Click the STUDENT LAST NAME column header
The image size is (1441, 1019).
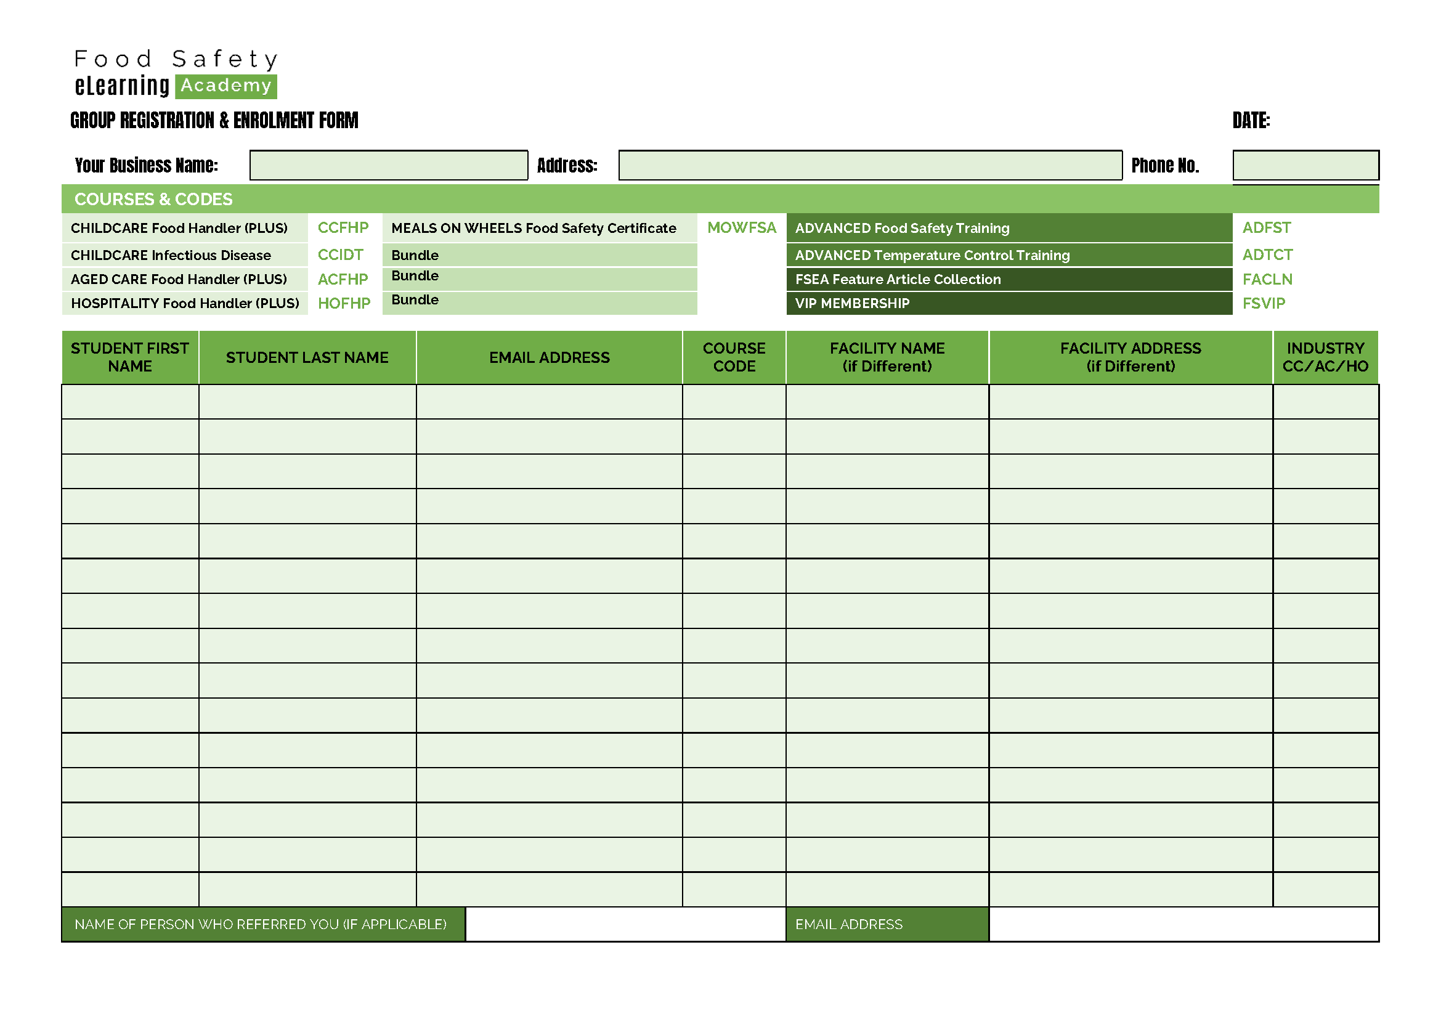pyautogui.click(x=307, y=357)
